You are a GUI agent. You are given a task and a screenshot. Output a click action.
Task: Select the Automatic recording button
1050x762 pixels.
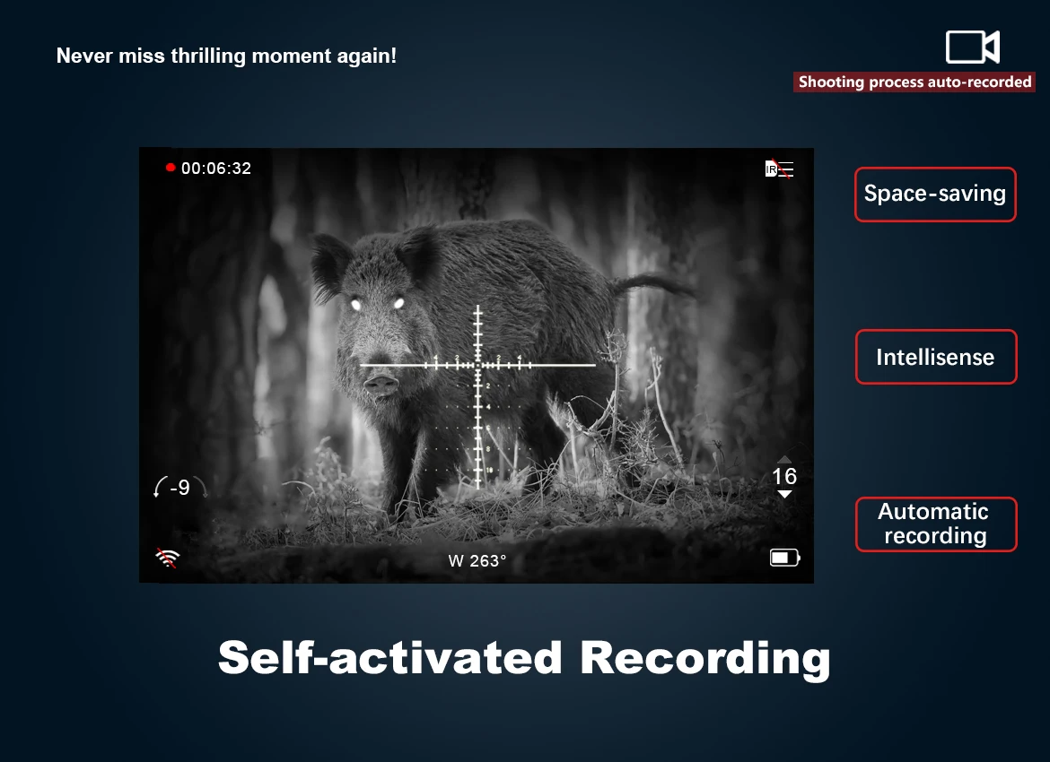tap(935, 524)
